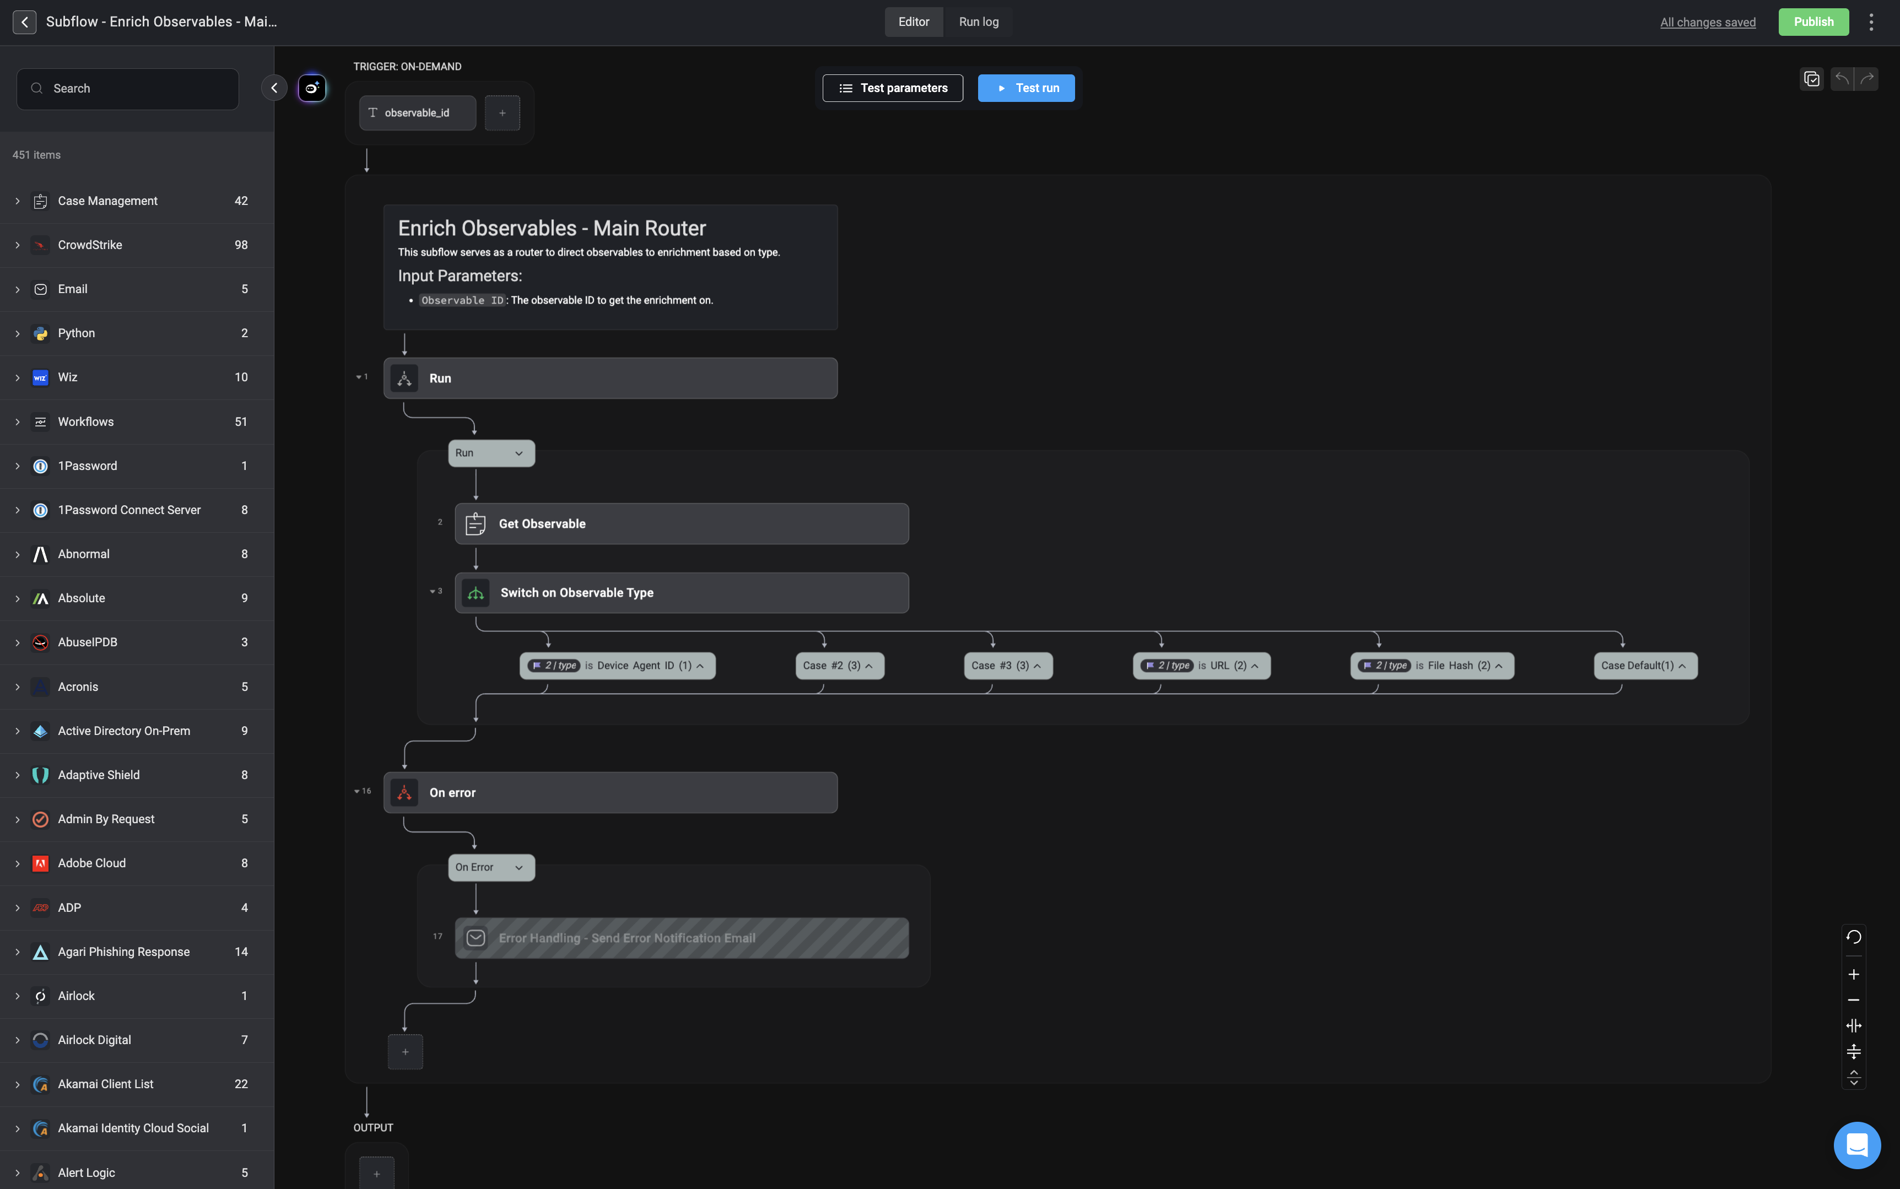Collapse the left sidebar panel
1900x1189 pixels.
[x=274, y=88]
